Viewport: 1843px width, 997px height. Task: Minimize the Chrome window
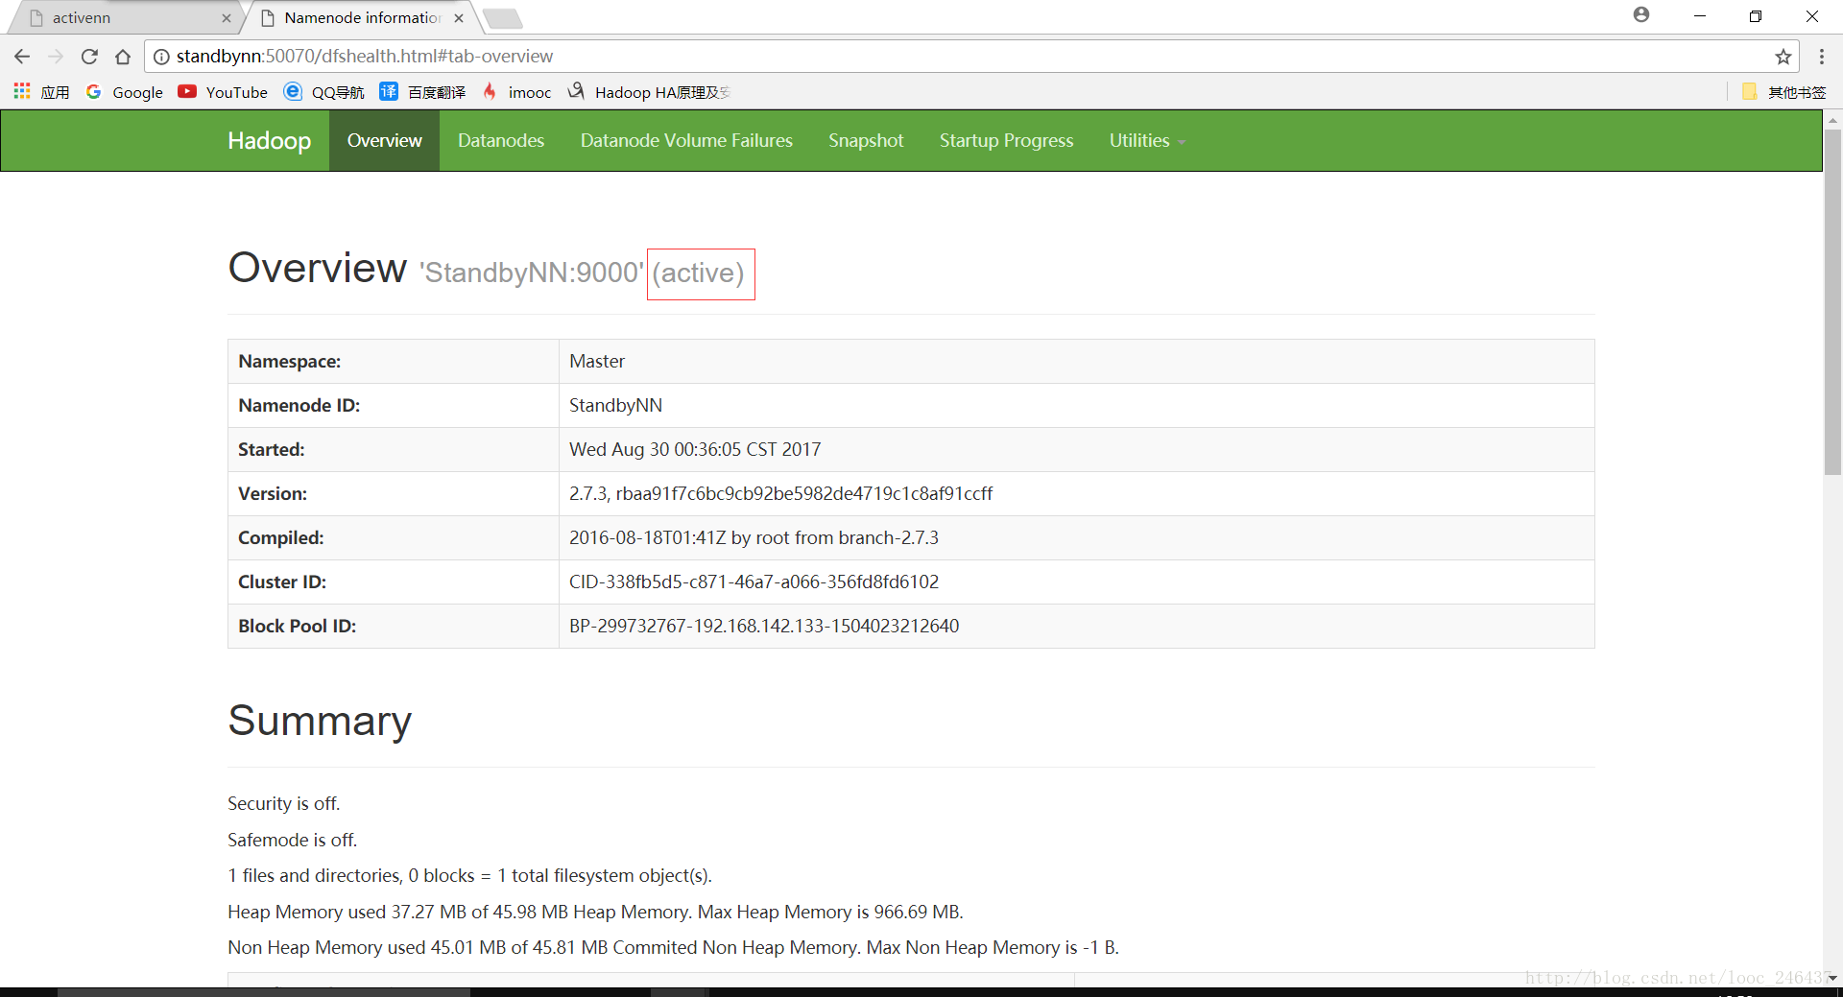click(x=1700, y=16)
